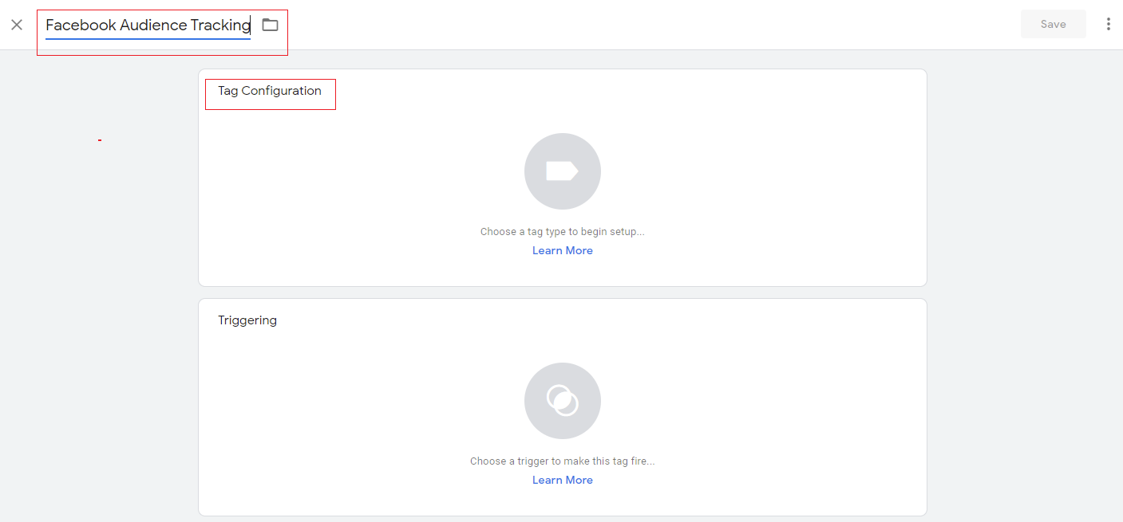Open the folder icon beside the tag name
The image size is (1123, 522).
[x=271, y=25]
